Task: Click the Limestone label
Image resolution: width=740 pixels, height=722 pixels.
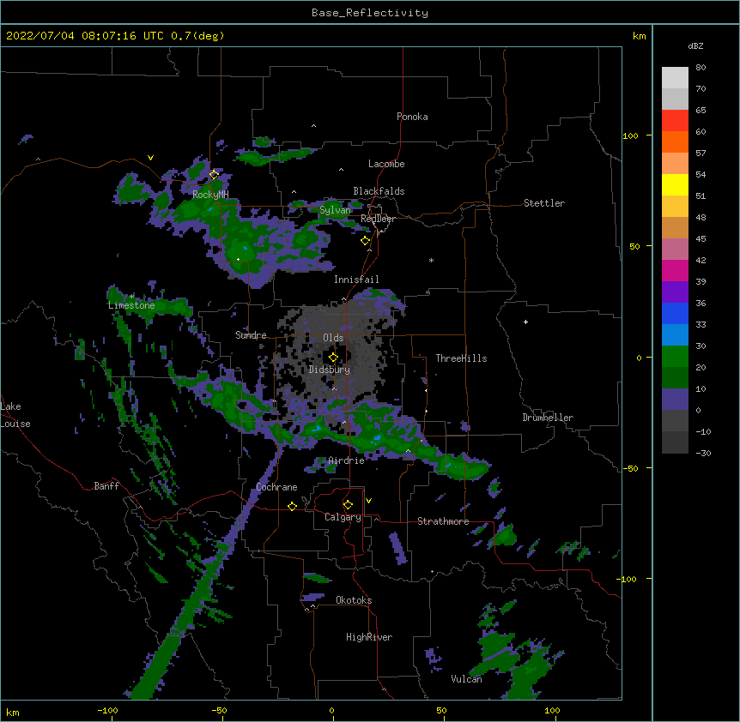Action: coord(131,305)
